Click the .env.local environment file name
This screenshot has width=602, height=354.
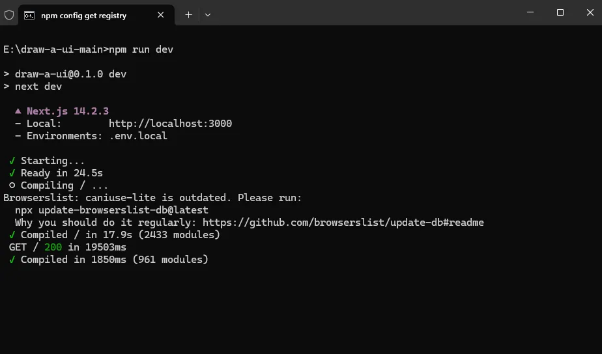138,136
